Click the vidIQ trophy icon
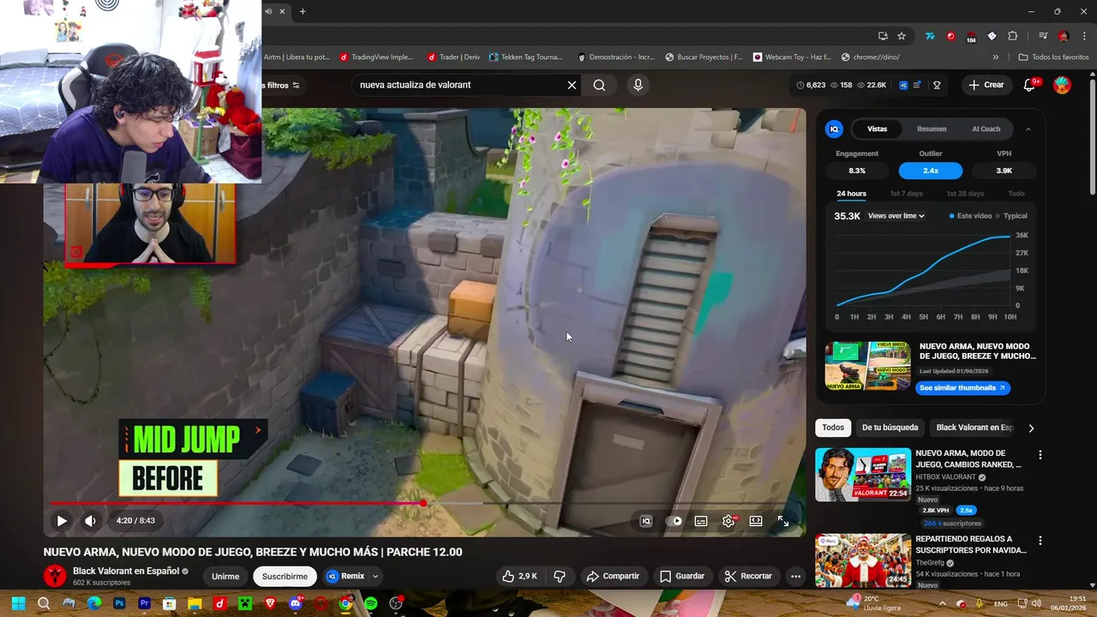The width and height of the screenshot is (1097, 617). coord(937,85)
